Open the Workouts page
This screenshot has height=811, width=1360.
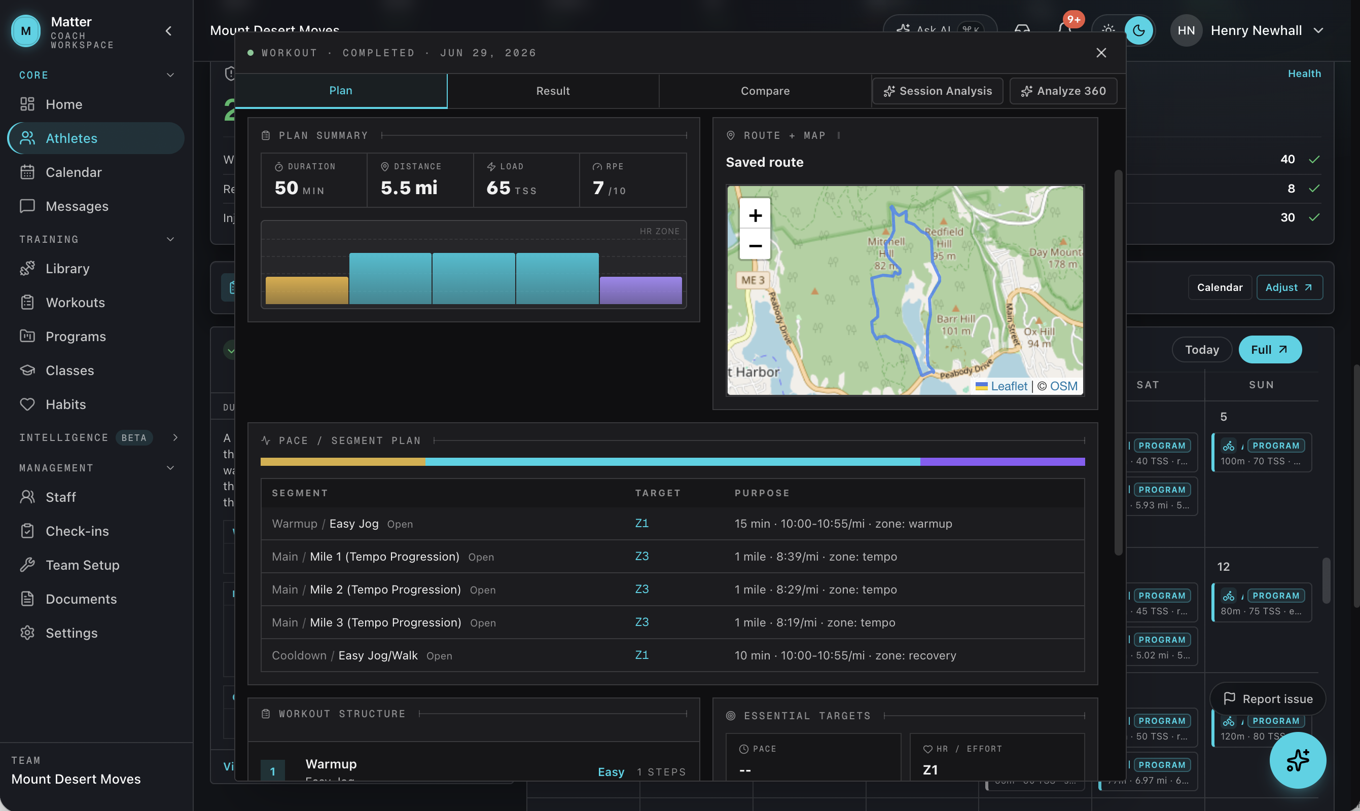point(96,302)
